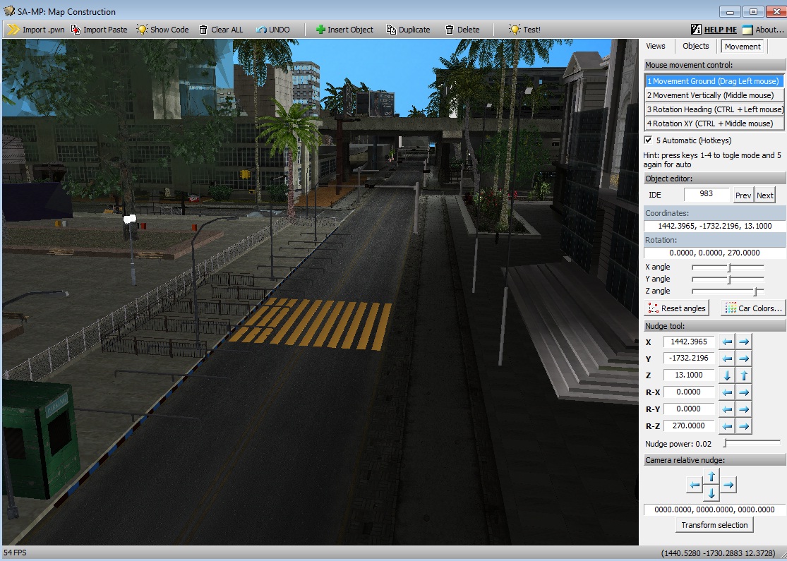Click the Reset angles button
The height and width of the screenshot is (561, 787).
coord(677,308)
